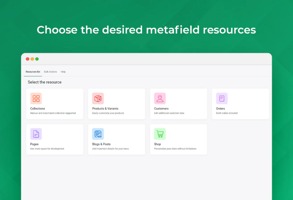Select the Shop cart icon
Screen dimensions: 293x200
coord(160,134)
